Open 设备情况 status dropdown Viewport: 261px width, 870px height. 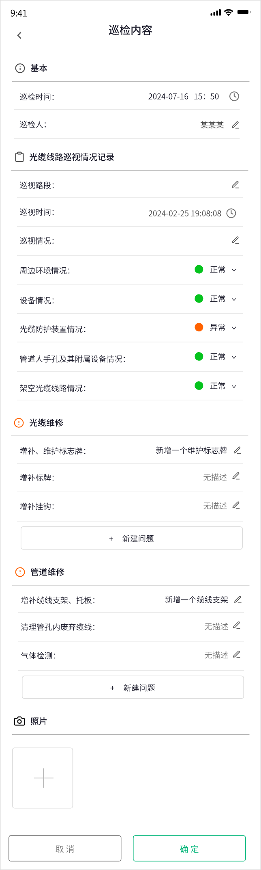coord(234,299)
